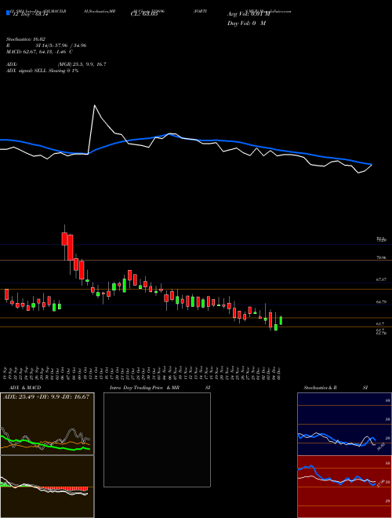Click the ADX '(MGR) 25.5, 9.9, 16.7' values

tap(82, 64)
